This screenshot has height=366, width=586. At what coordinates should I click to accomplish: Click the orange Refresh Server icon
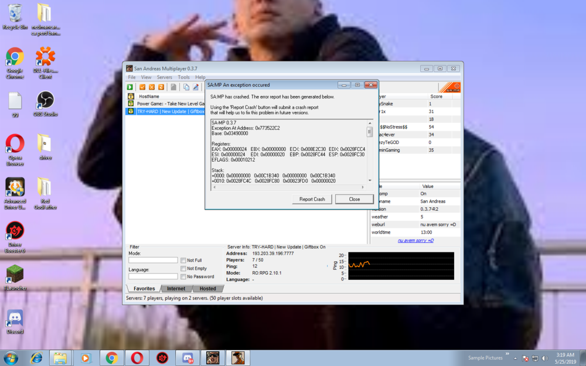click(x=161, y=87)
